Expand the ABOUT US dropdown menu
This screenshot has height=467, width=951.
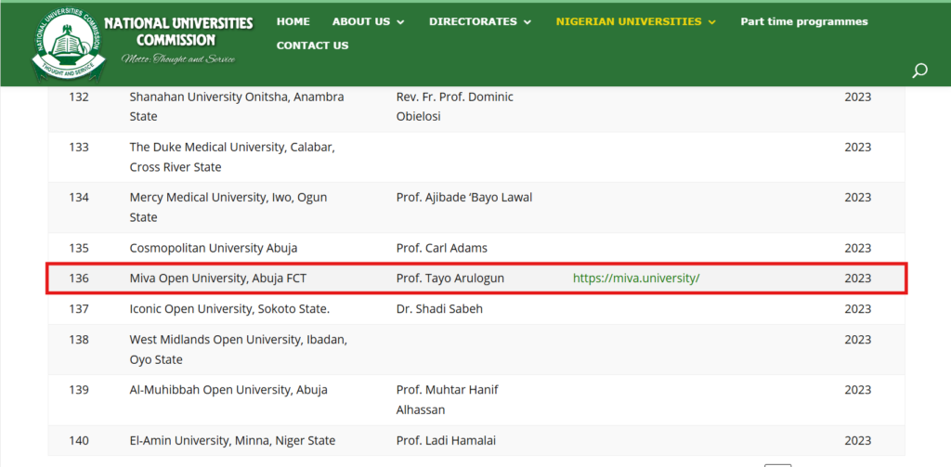pyautogui.click(x=368, y=21)
